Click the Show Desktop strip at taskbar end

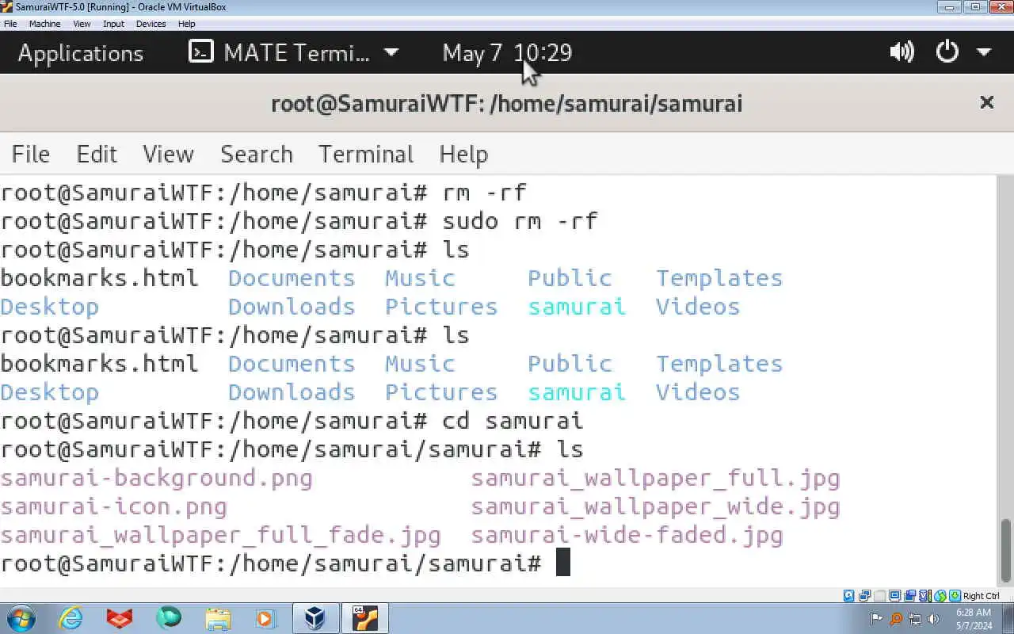point(1008,618)
